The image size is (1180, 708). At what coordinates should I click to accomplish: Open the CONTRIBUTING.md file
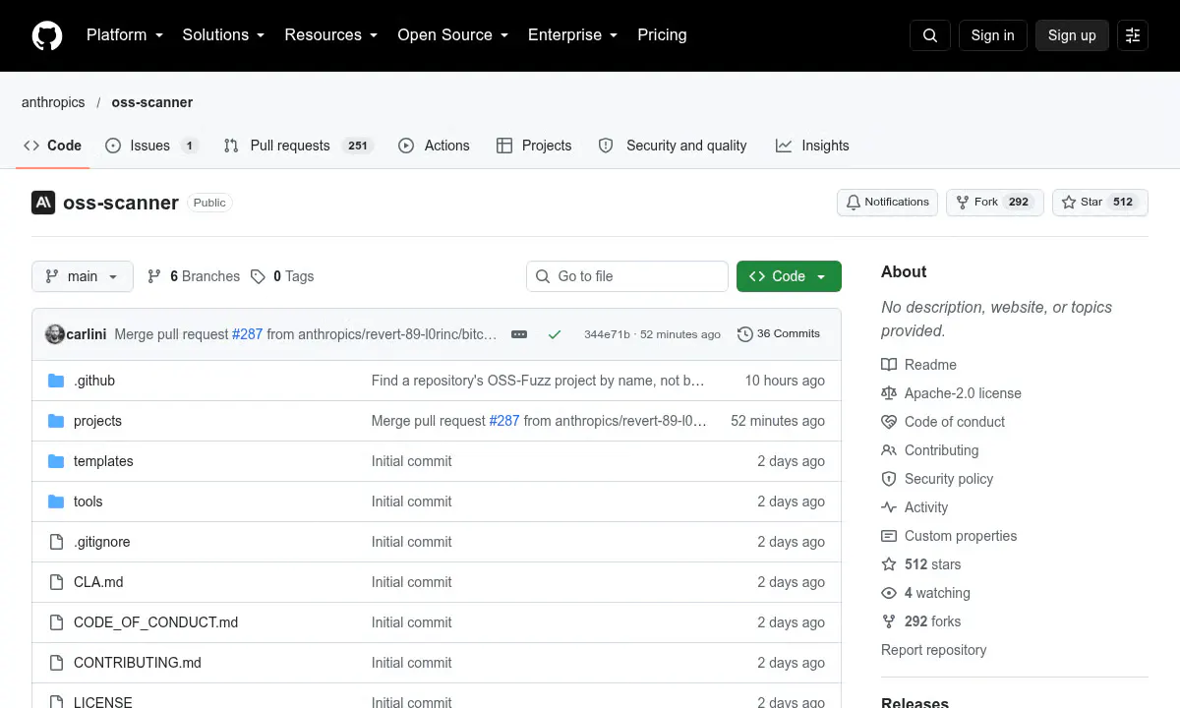(138, 663)
